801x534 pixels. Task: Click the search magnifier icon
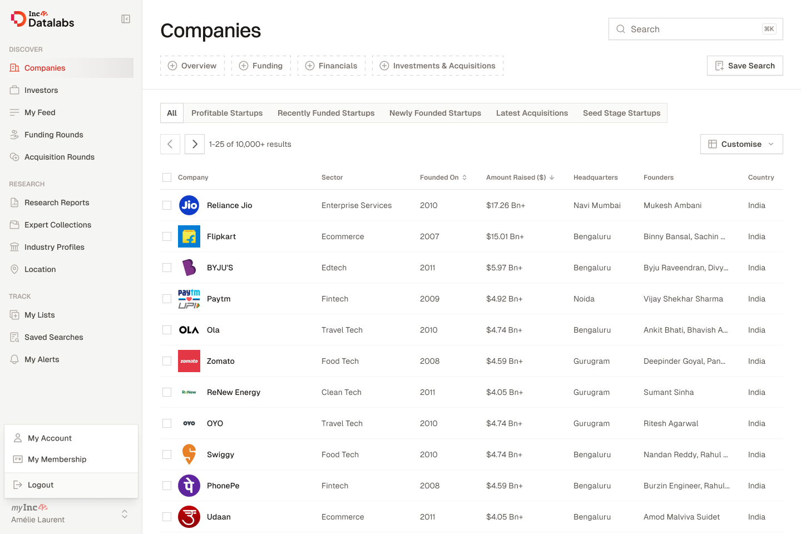click(621, 29)
